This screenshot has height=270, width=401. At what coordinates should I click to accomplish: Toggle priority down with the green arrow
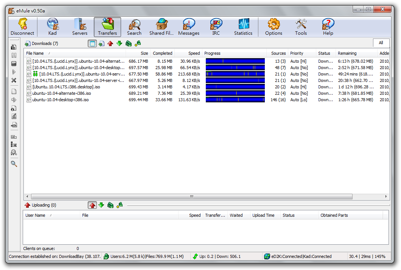119,43
